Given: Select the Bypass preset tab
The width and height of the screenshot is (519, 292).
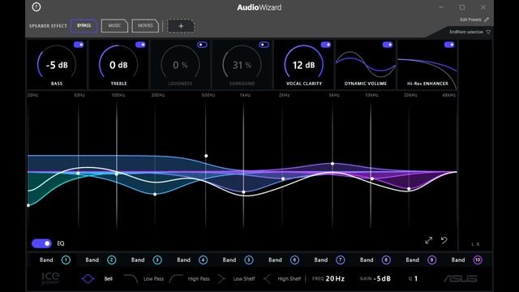Looking at the screenshot, I should click(84, 26).
